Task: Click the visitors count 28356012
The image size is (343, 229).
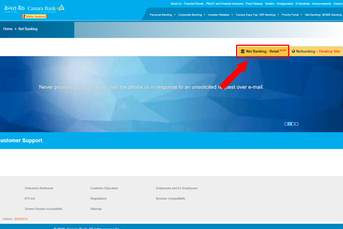Action: (21, 219)
